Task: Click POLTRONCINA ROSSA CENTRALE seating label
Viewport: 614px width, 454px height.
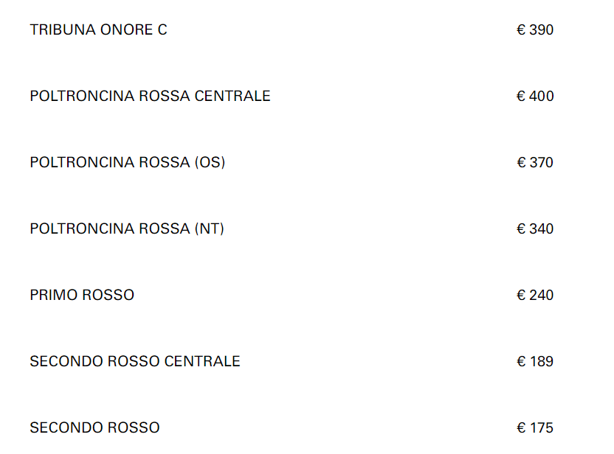Action: 150,97
